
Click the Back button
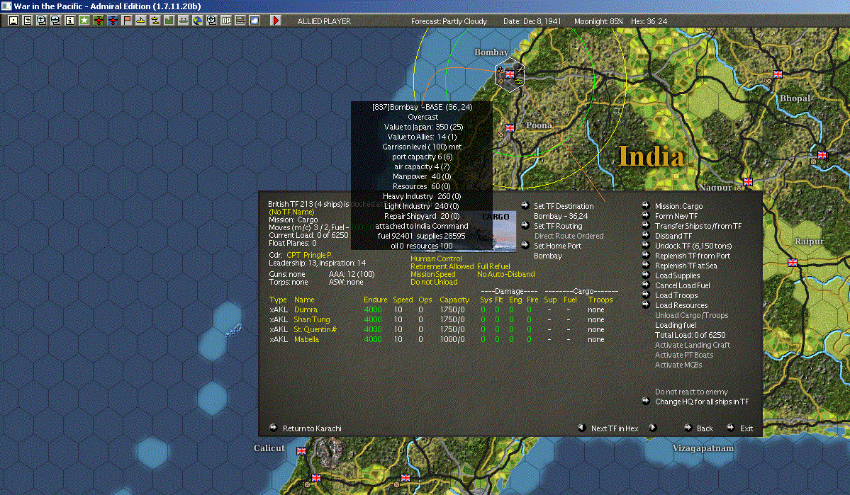click(704, 428)
